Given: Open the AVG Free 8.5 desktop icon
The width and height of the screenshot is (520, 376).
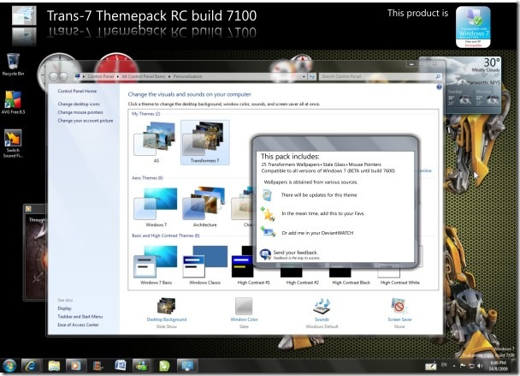Looking at the screenshot, I should [14, 102].
